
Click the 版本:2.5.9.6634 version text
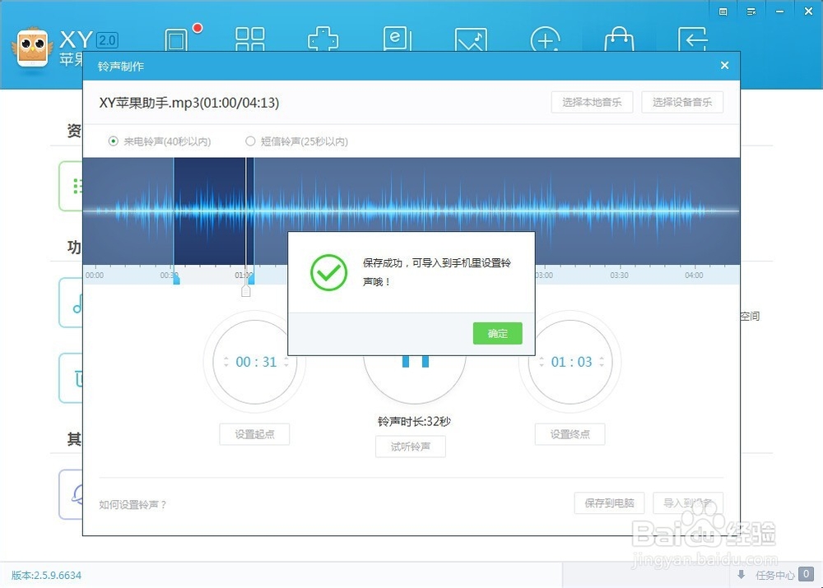46,576
